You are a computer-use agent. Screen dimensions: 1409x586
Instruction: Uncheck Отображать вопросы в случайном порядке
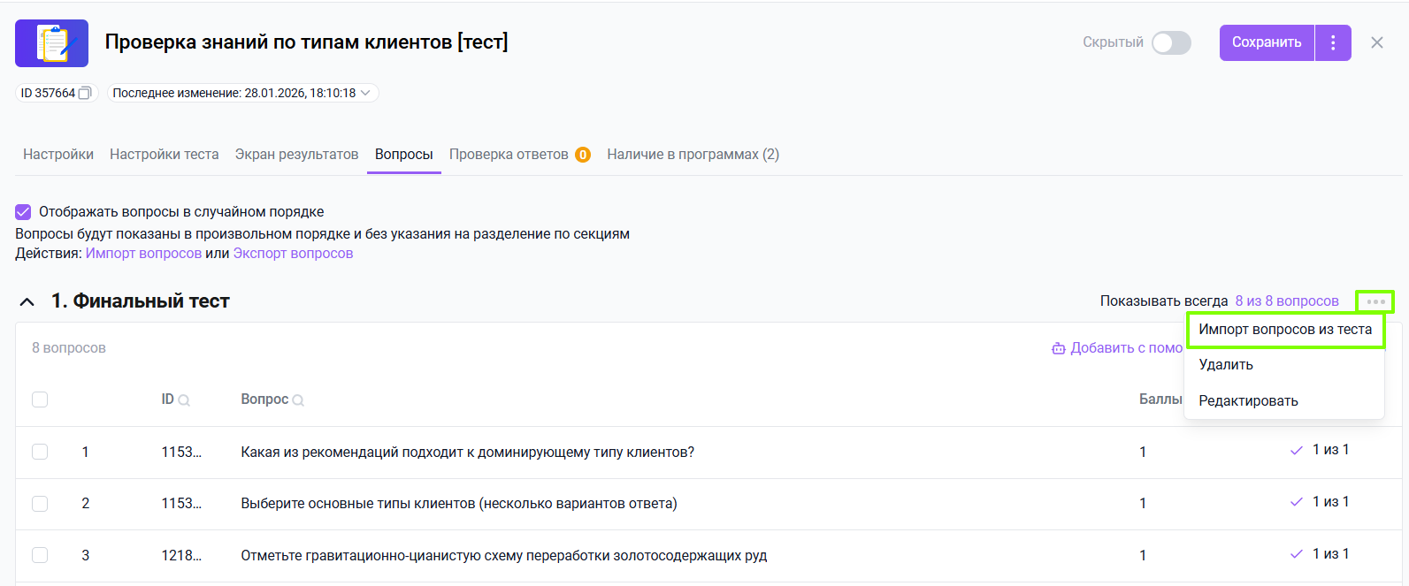pos(24,212)
